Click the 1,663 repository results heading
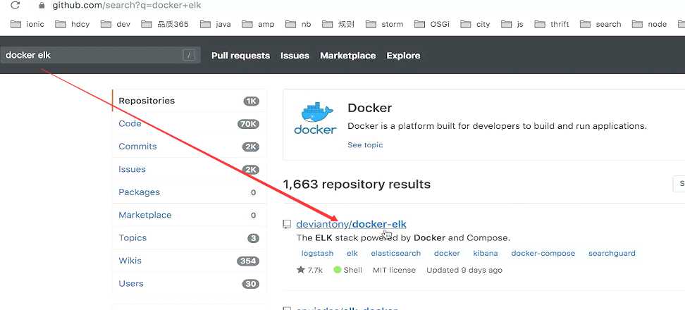The width and height of the screenshot is (685, 310). tap(357, 185)
